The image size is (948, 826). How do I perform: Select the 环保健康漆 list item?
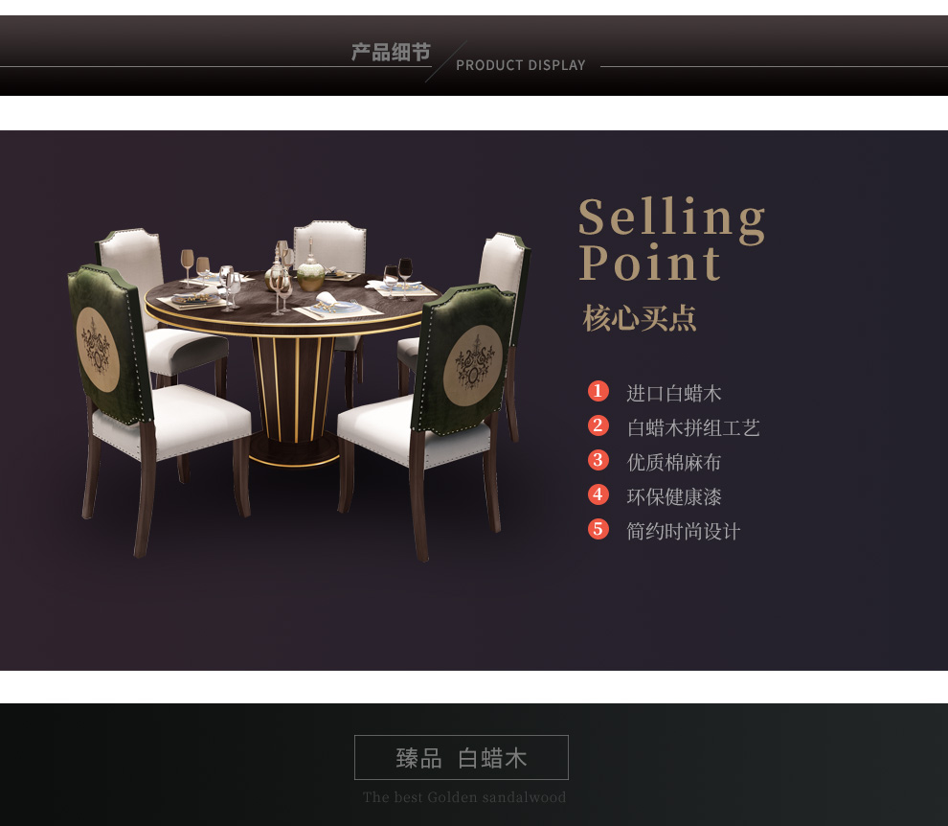pos(673,496)
